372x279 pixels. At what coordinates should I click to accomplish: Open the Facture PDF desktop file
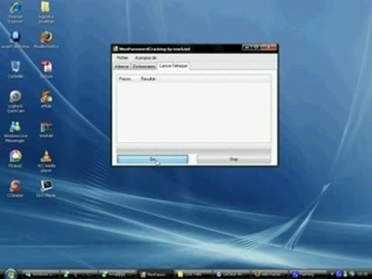point(46,69)
